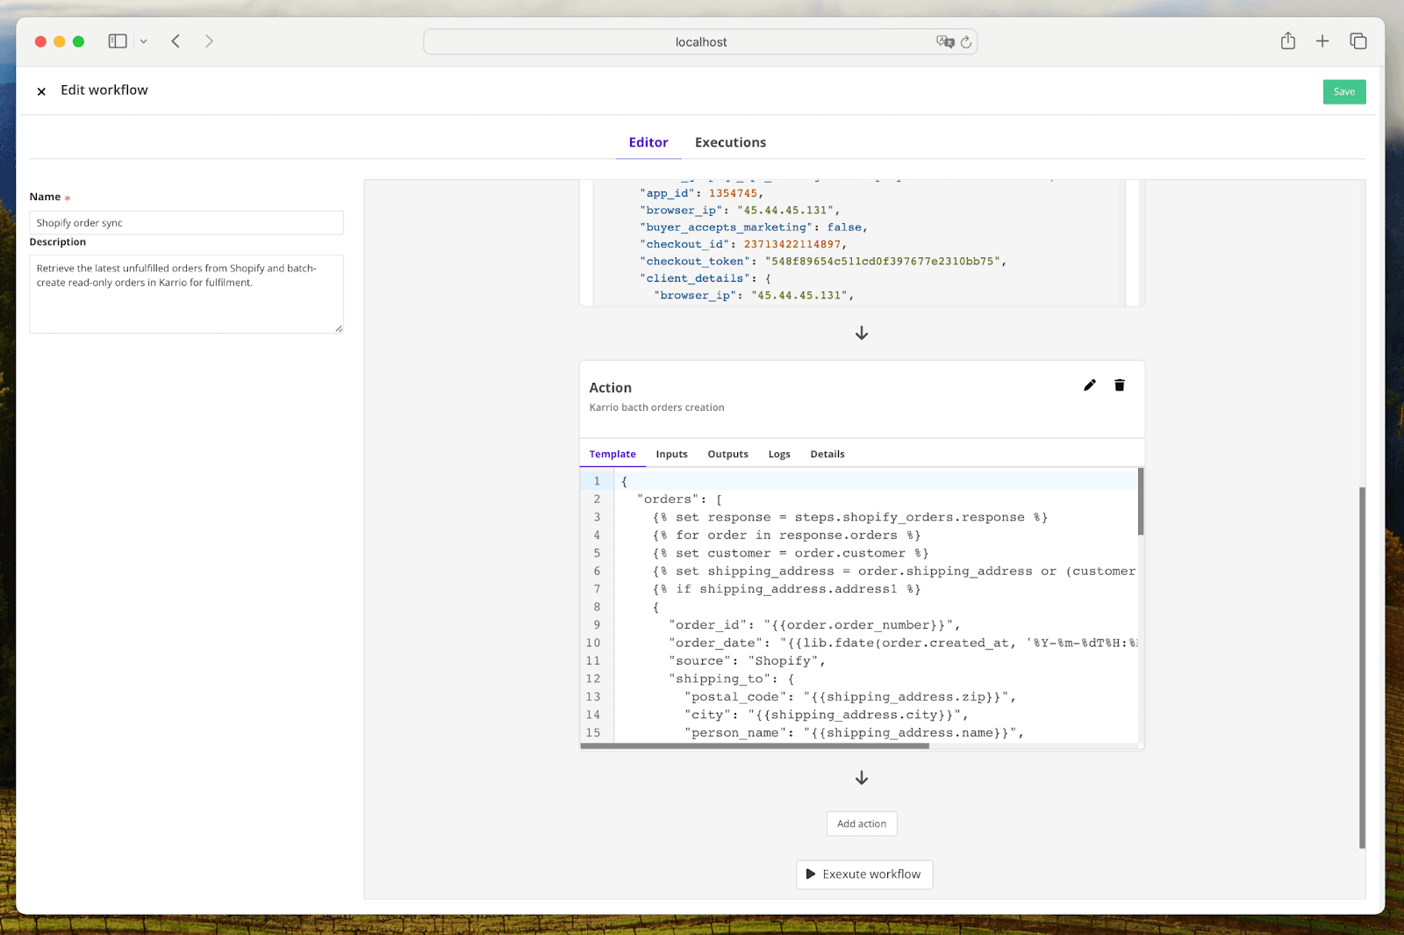Navigate forward in the browser
1404x935 pixels.
click(x=209, y=40)
